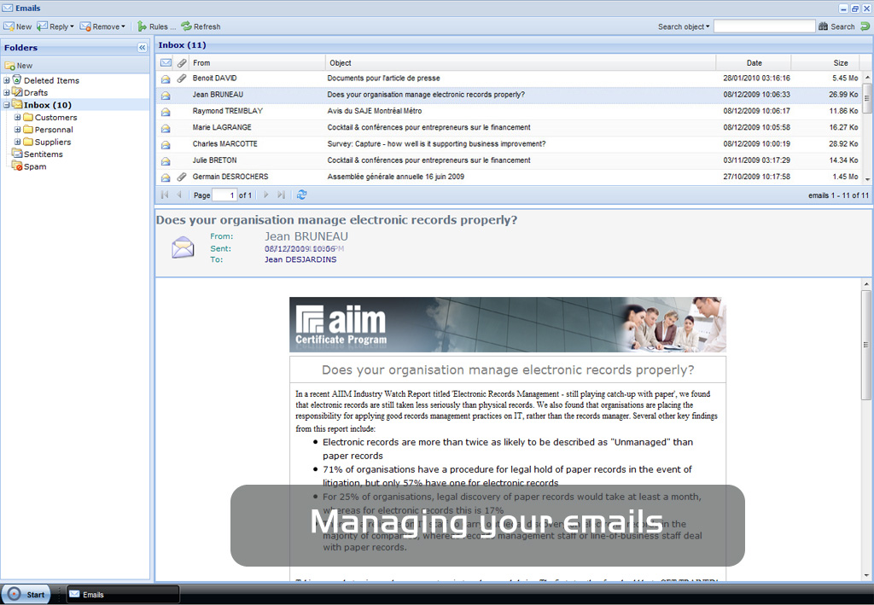Go to next page arrow in pager

click(x=265, y=195)
